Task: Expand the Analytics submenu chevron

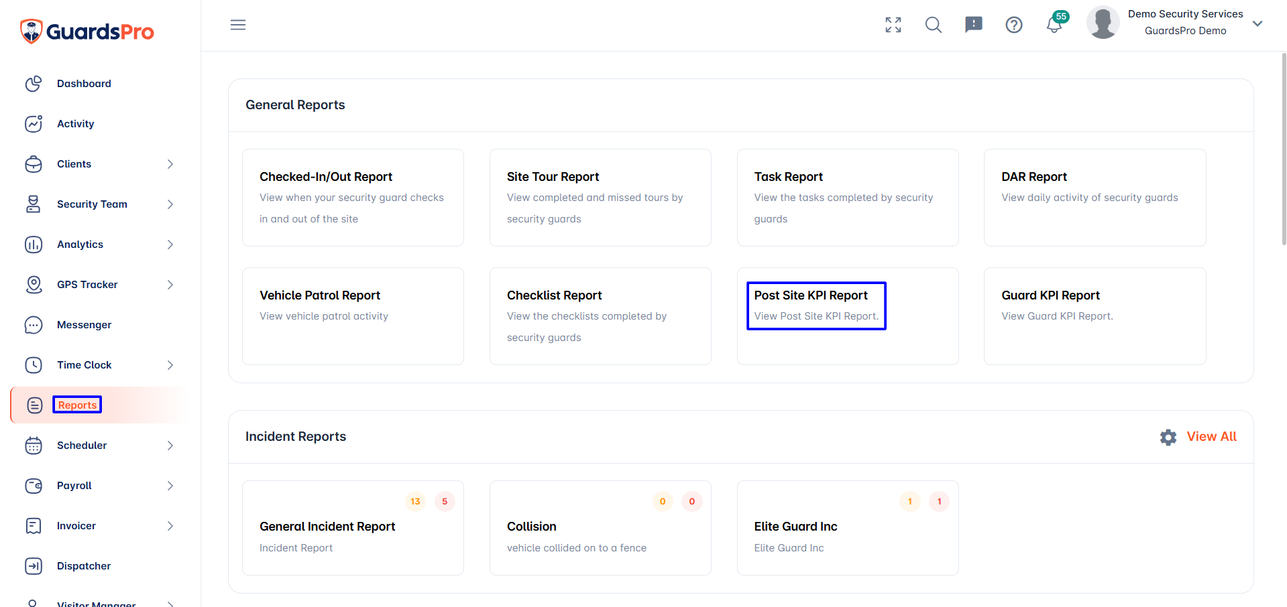Action: [170, 245]
